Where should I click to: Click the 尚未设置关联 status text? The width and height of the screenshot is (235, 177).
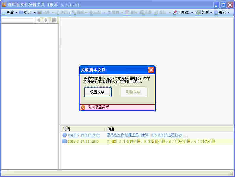pyautogui.click(x=98, y=107)
